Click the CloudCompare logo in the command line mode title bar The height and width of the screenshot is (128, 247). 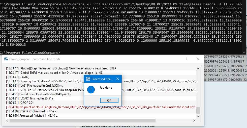point(6,59)
